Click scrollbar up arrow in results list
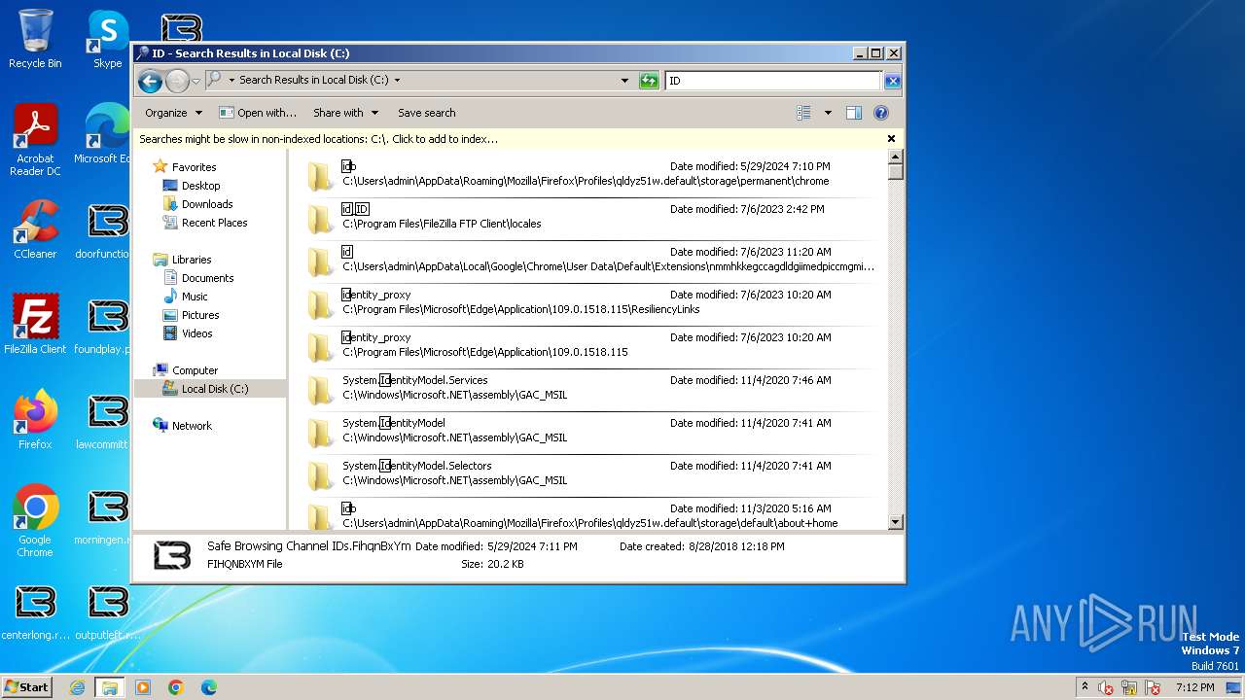Viewport: 1245px width, 700px height. click(896, 157)
